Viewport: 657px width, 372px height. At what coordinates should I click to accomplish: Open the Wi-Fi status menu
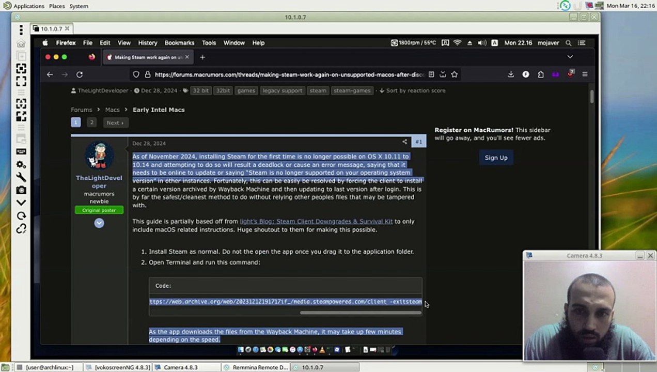coord(457,43)
